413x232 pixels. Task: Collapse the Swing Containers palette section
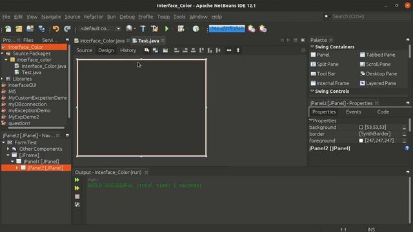point(312,47)
